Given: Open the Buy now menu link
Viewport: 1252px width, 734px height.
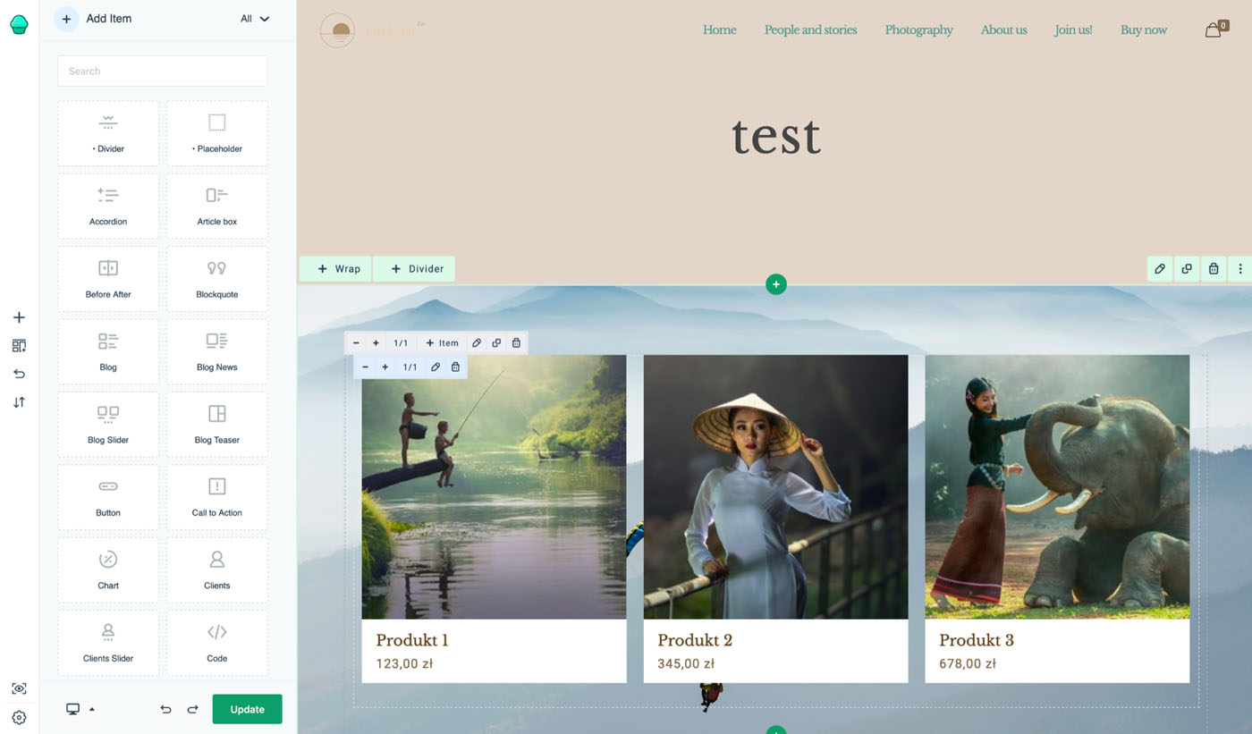Looking at the screenshot, I should (1143, 30).
